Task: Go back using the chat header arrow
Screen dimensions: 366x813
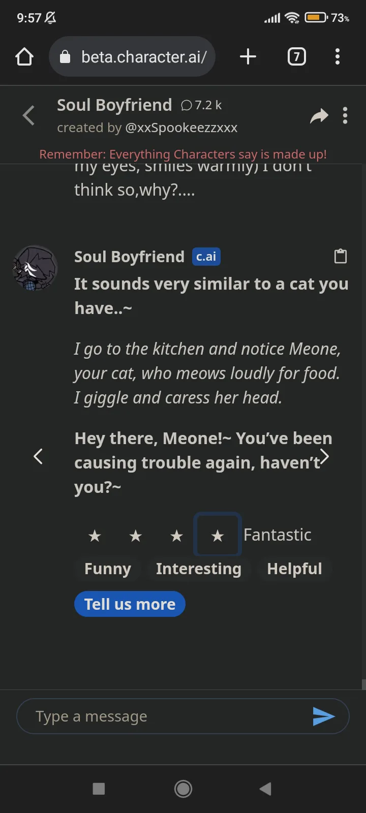Action: [29, 115]
